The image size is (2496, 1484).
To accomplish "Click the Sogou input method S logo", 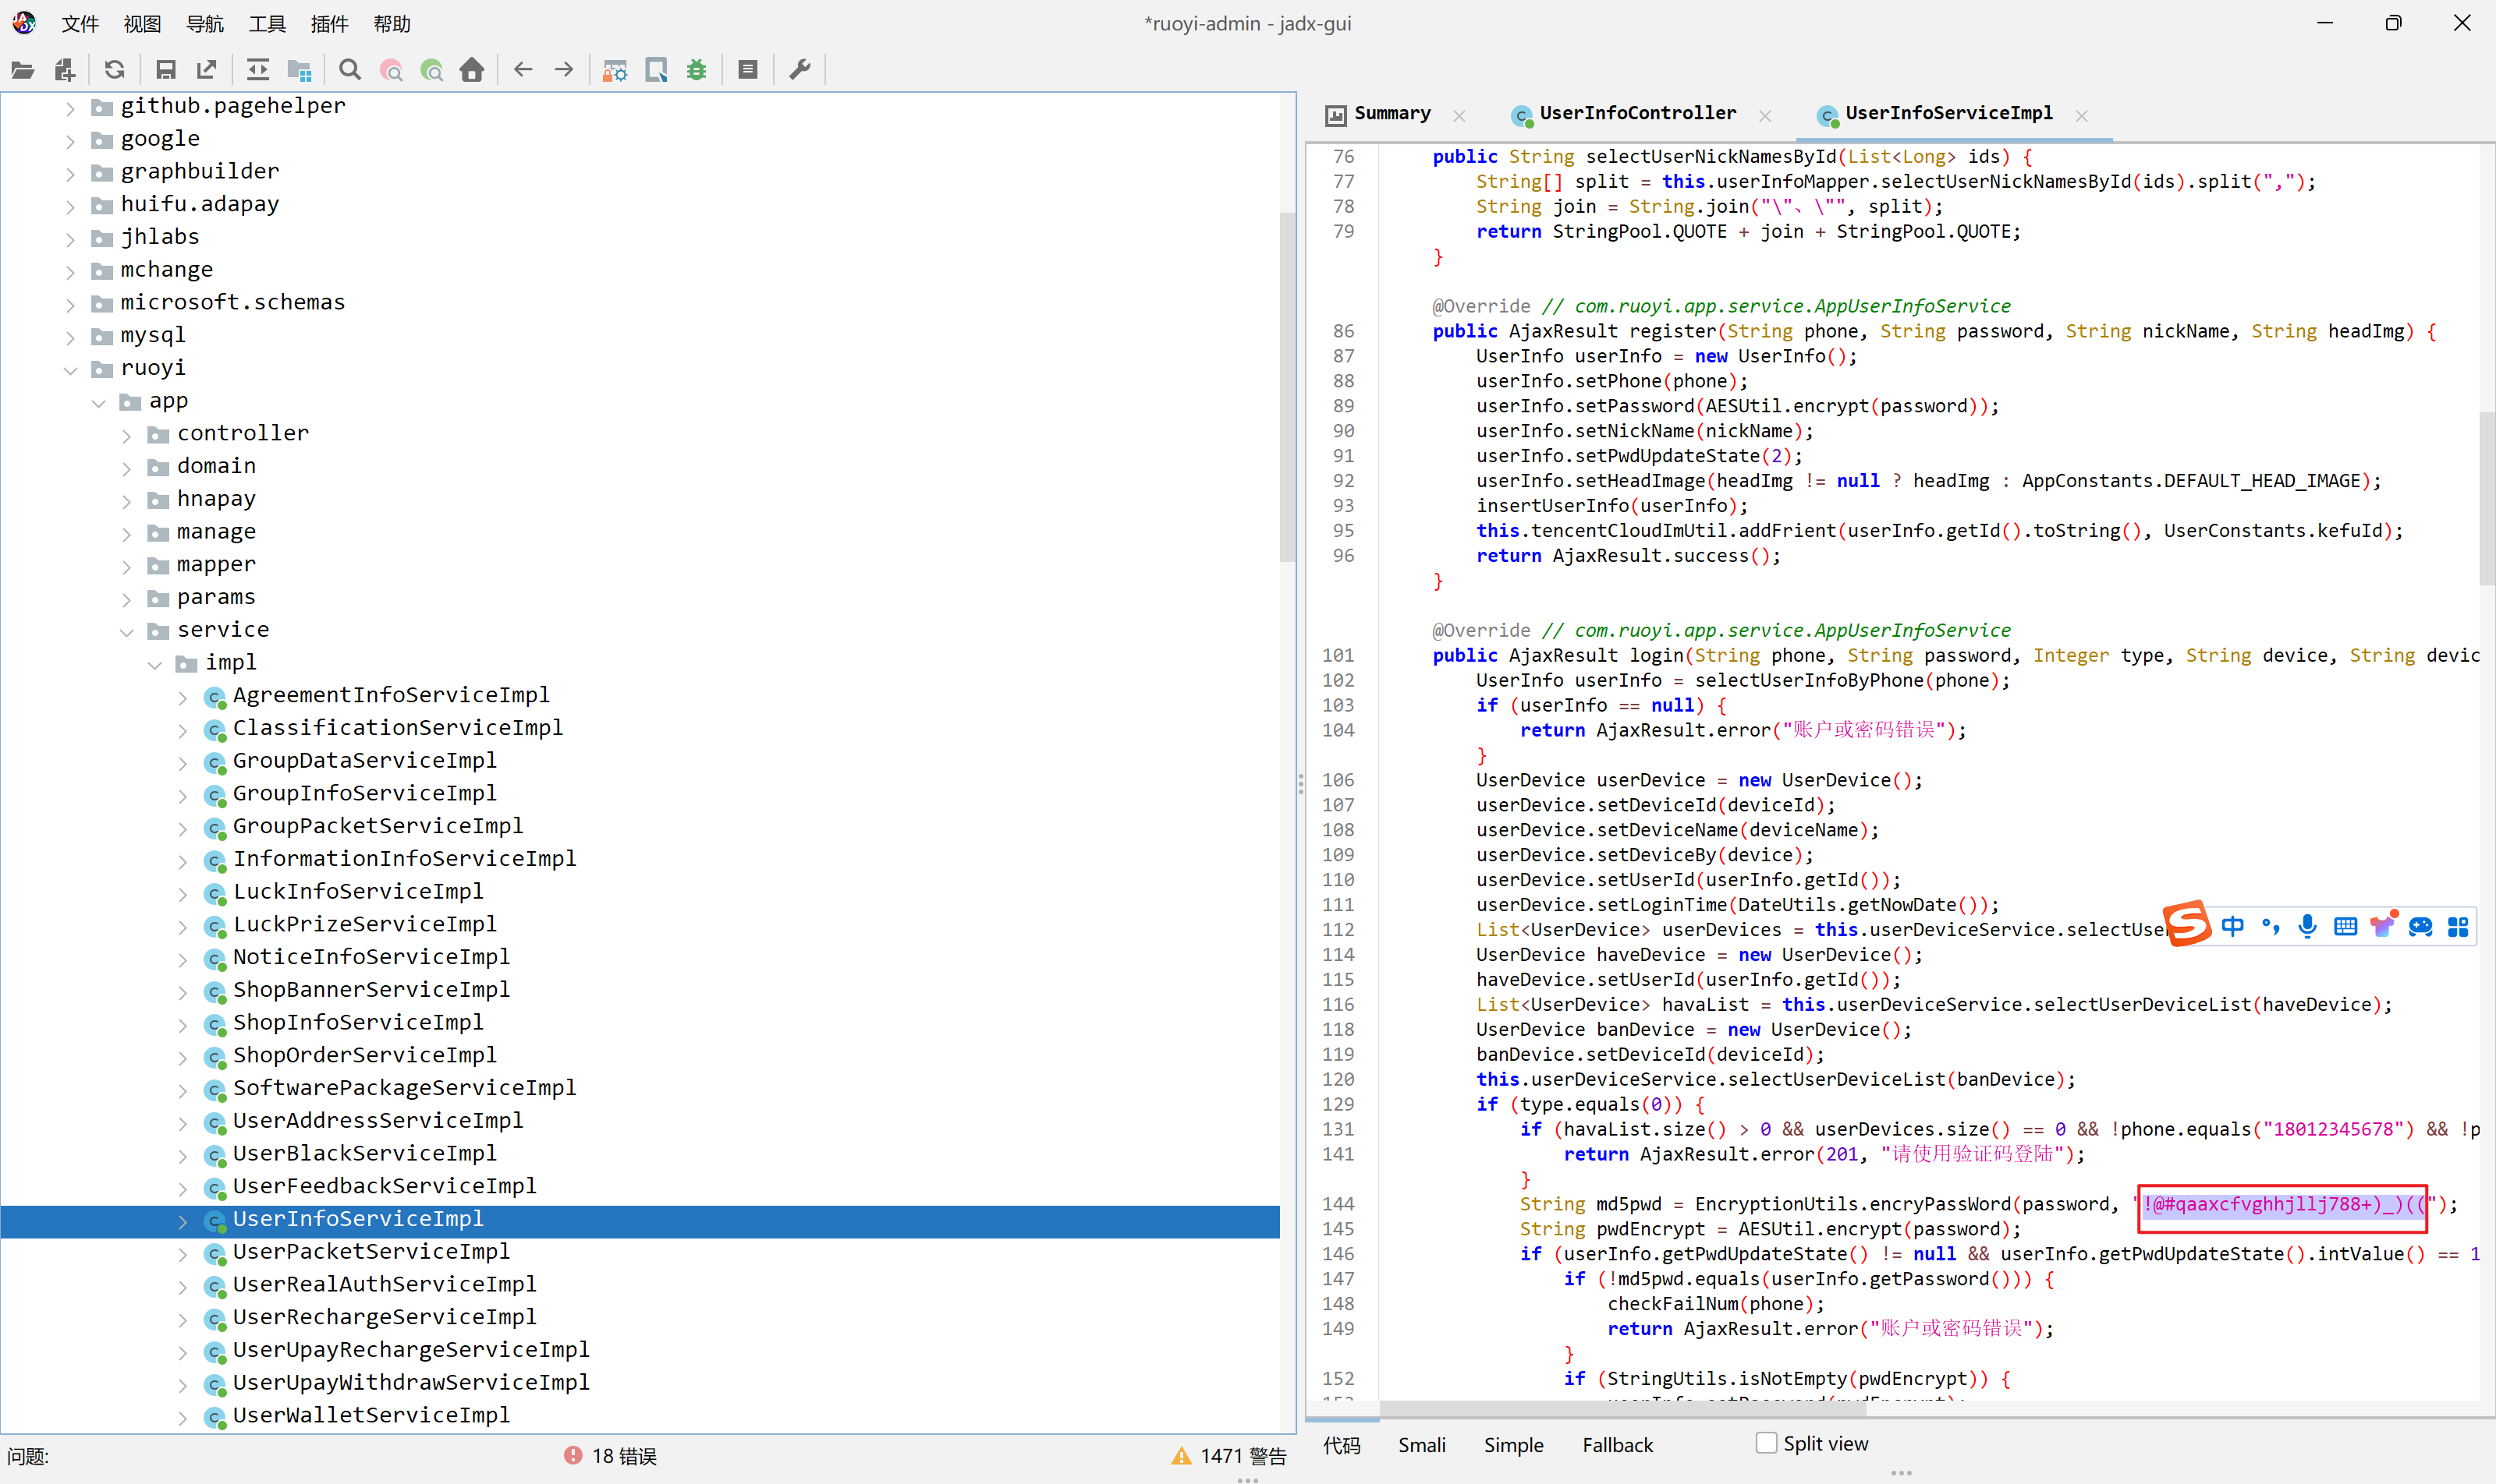I will click(2187, 924).
